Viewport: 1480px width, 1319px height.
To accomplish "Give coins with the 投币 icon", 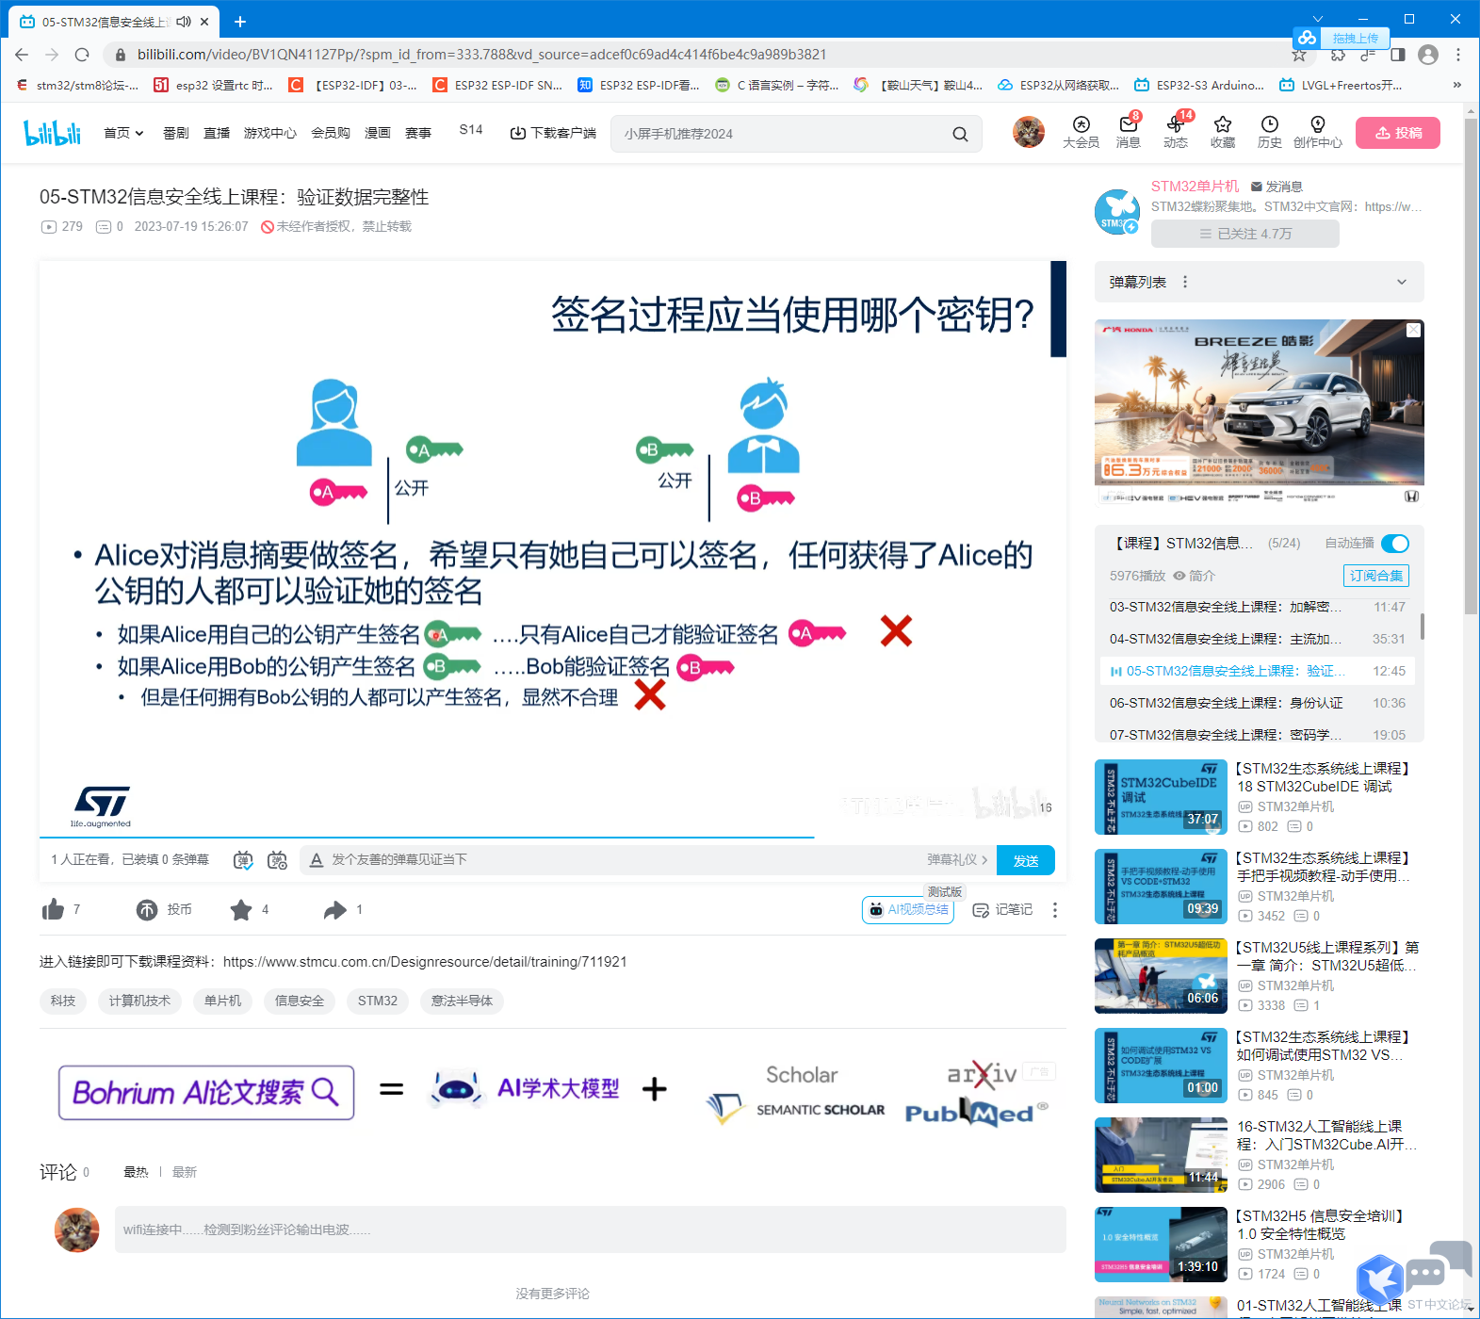I will click(147, 909).
